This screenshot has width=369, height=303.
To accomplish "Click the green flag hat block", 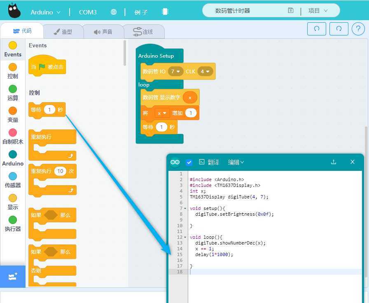I will pos(47,66).
